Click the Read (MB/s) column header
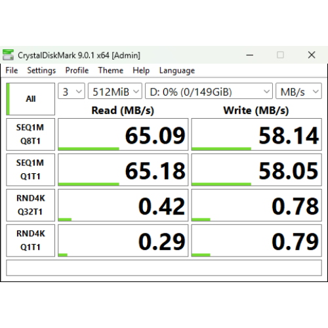 point(123,110)
